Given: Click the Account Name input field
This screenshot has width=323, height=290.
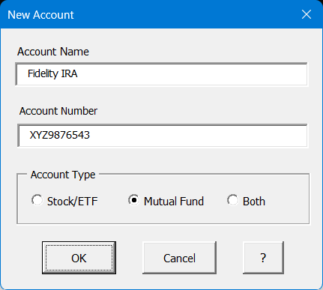Looking at the screenshot, I should click(x=162, y=74).
